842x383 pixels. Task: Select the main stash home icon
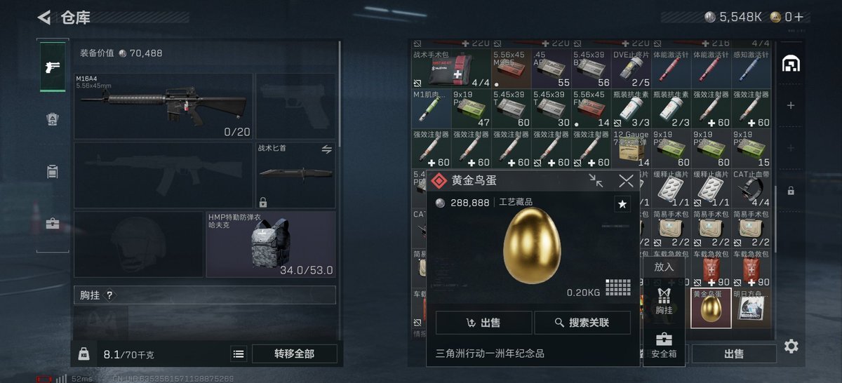pos(791,64)
